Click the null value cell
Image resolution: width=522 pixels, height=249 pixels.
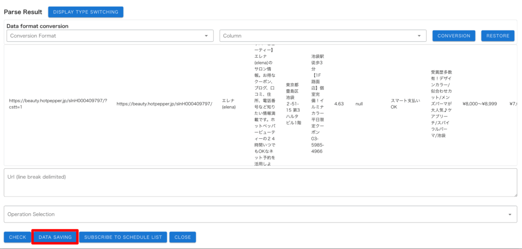(359, 104)
